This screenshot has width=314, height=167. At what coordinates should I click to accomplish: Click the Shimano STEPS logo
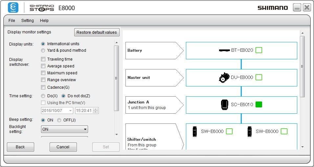point(42,8)
